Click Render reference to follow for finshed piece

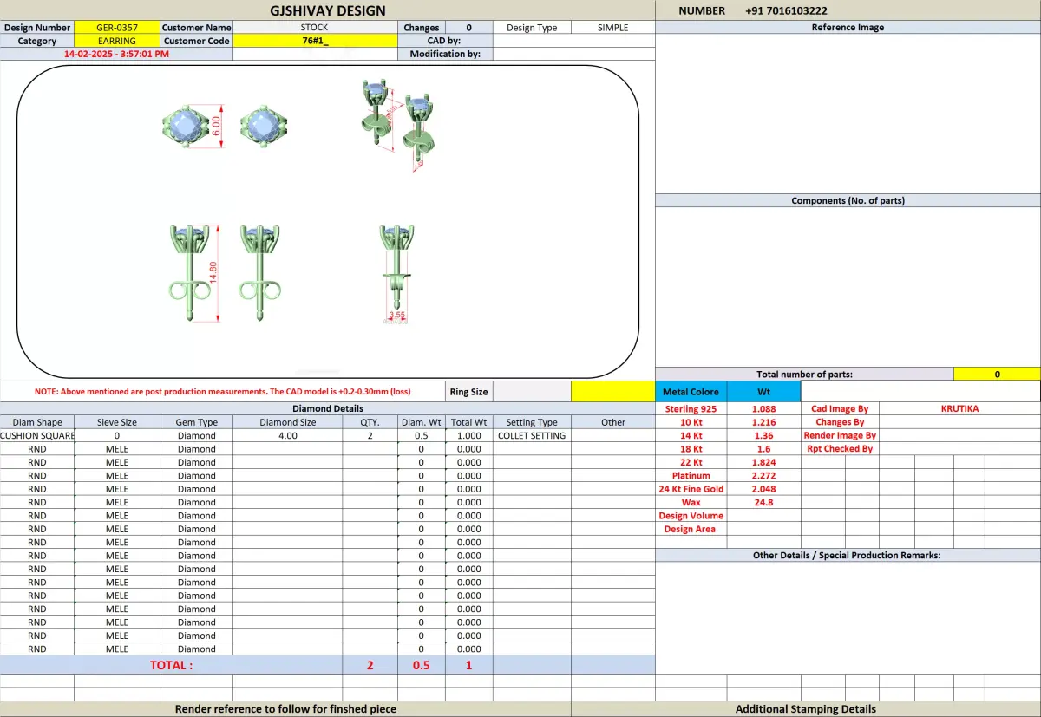tap(285, 709)
